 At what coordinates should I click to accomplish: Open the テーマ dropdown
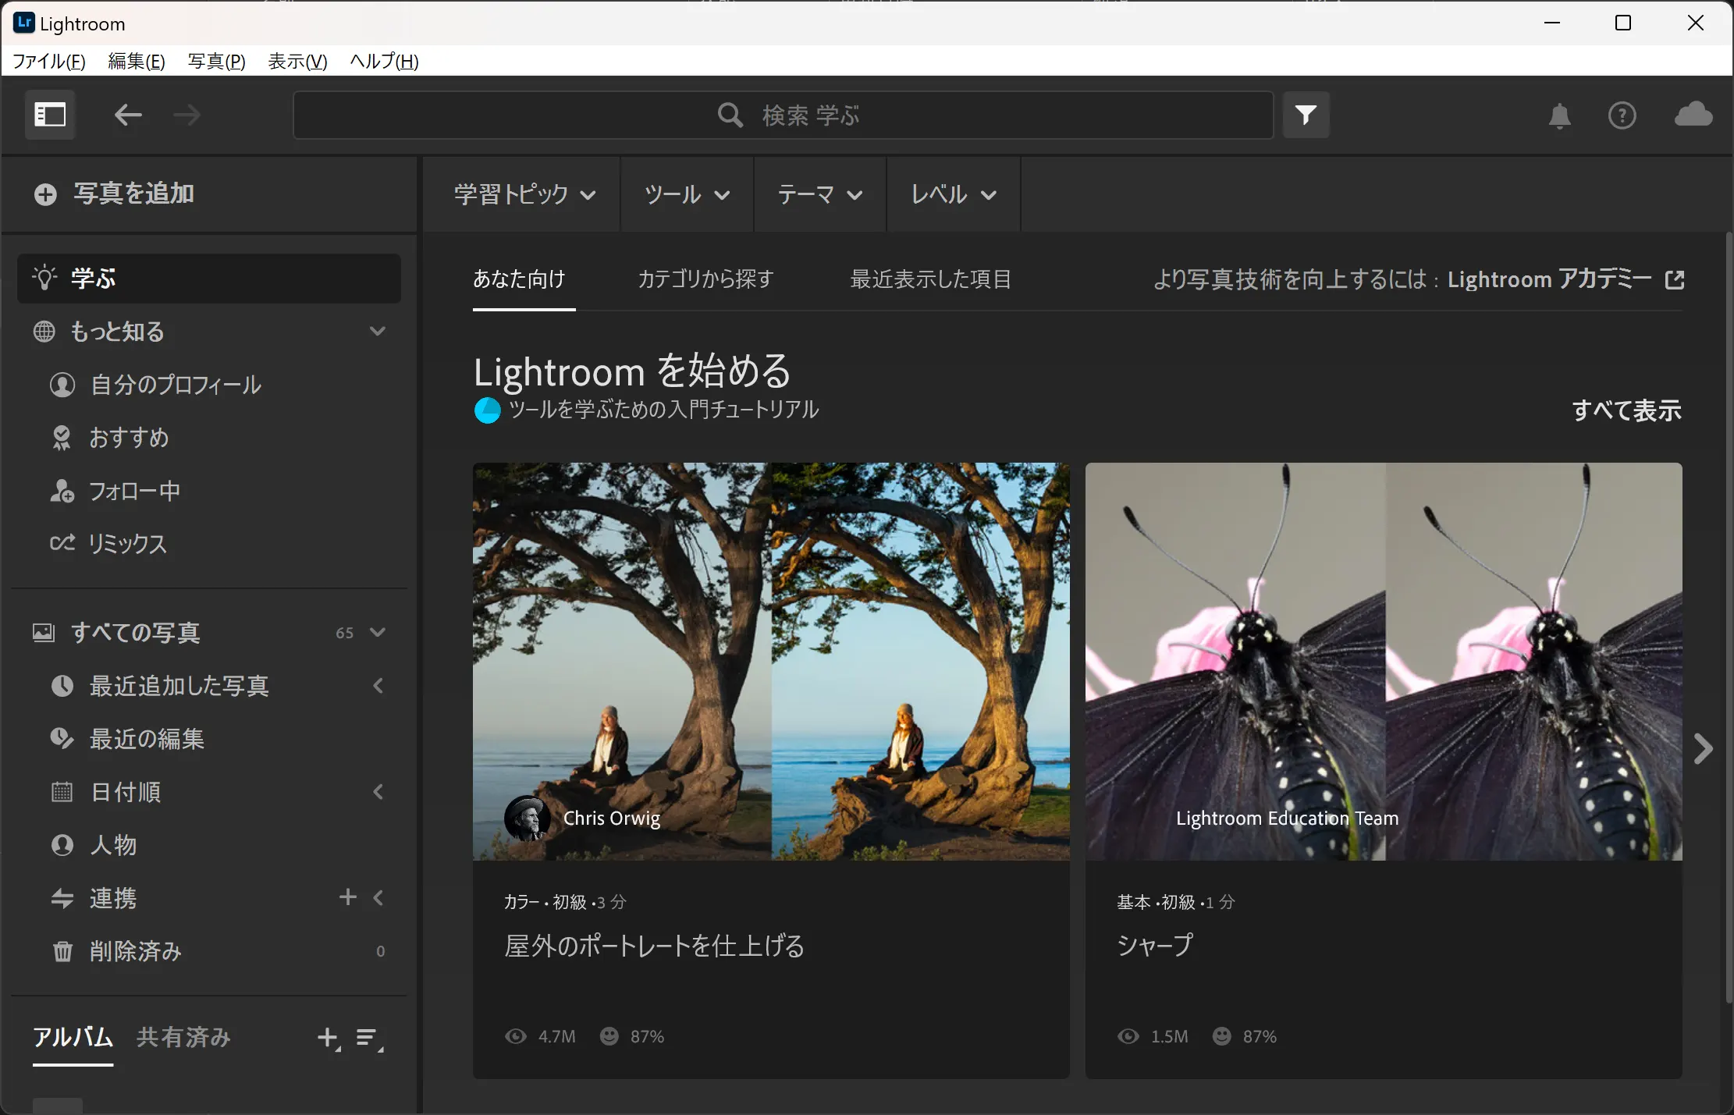(x=820, y=194)
